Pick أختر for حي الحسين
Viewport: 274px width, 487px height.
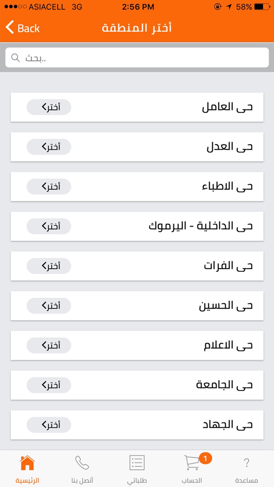coord(49,306)
